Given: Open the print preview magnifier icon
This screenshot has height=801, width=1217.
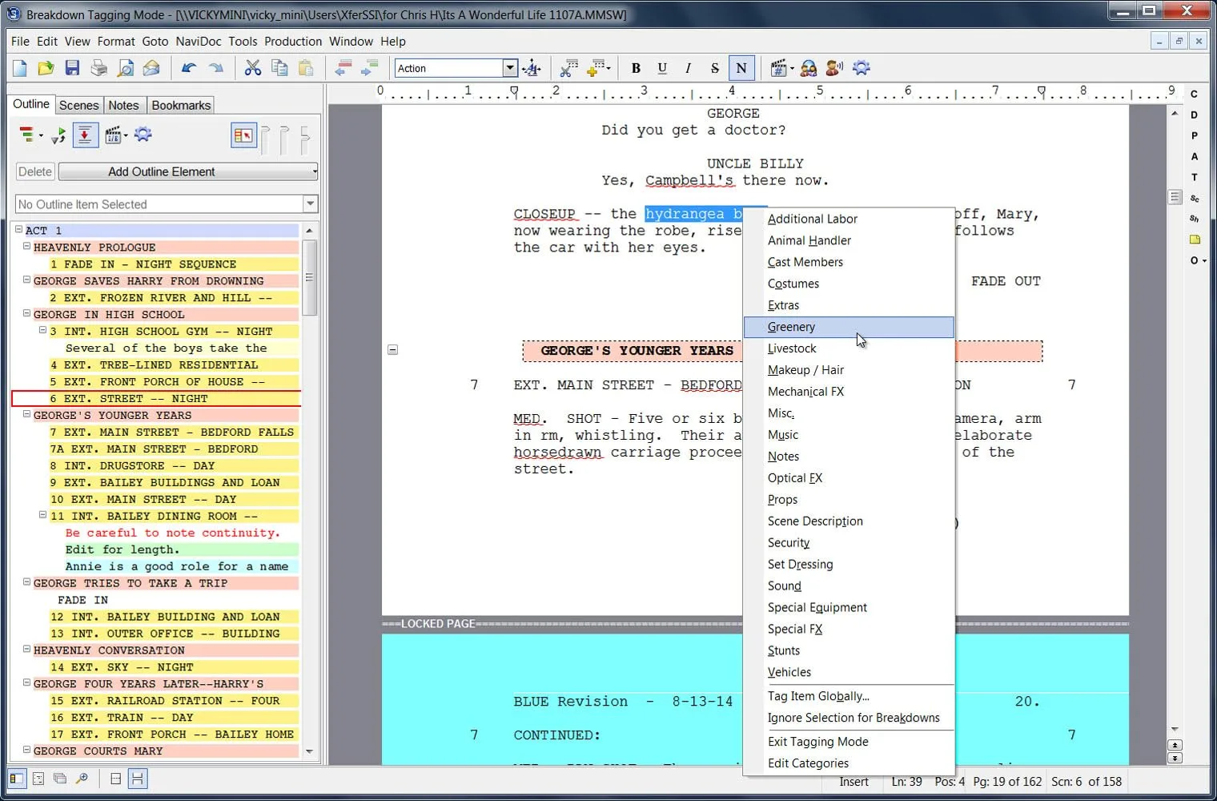Looking at the screenshot, I should coord(126,68).
